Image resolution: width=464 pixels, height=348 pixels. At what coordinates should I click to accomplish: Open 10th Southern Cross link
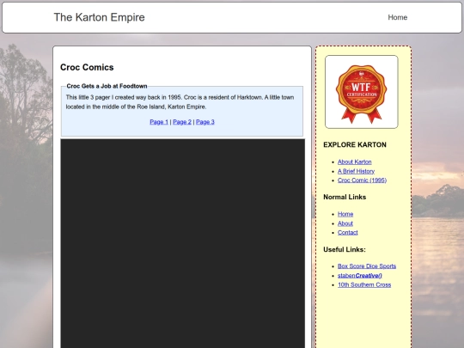(x=364, y=284)
